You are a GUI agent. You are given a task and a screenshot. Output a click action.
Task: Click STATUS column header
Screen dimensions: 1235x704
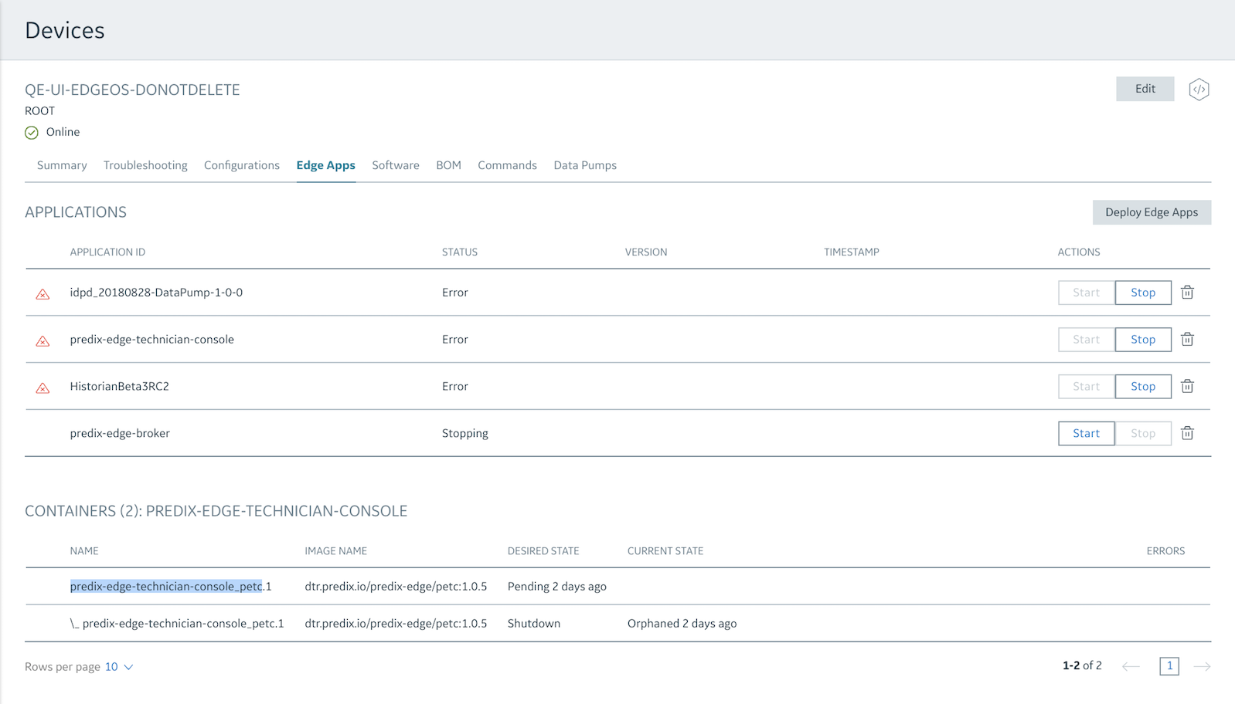click(460, 252)
